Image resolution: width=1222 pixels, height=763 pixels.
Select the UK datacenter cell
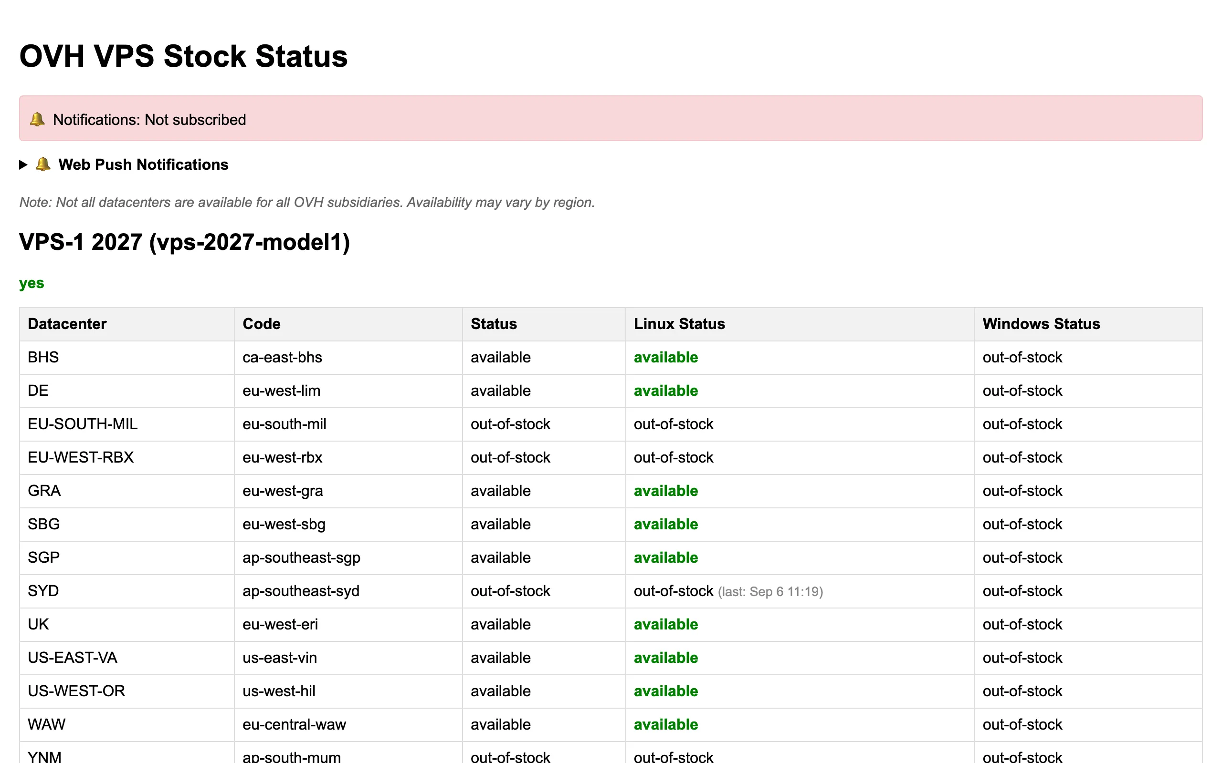click(127, 624)
